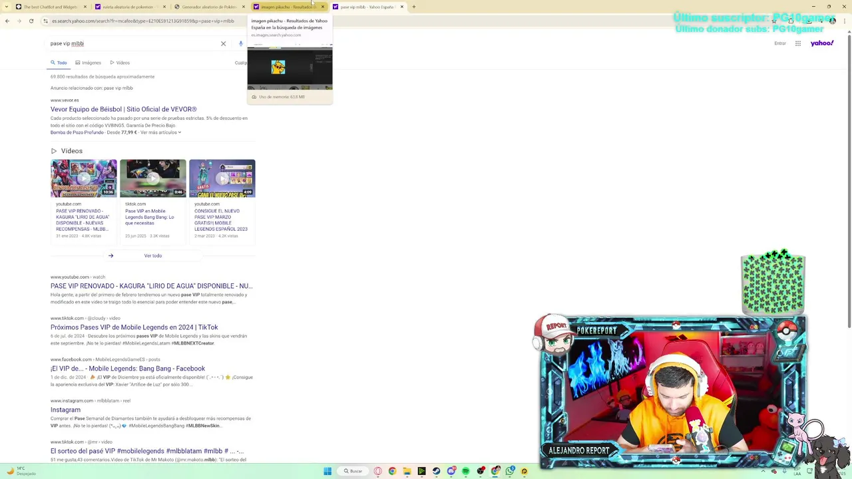Open 'El sorteo del pase VIP' result
The height and width of the screenshot is (479, 852).
[147, 451]
